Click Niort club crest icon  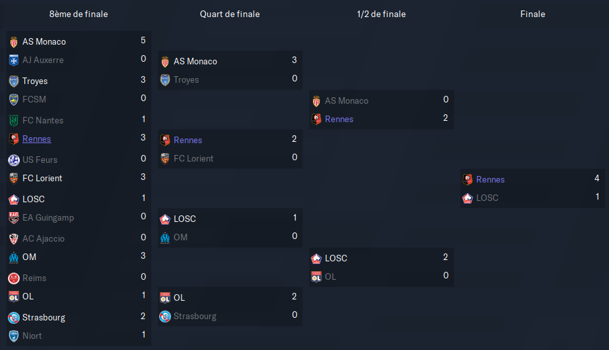(14, 336)
